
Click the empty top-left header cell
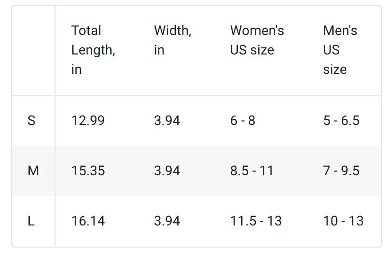pyautogui.click(x=34, y=50)
